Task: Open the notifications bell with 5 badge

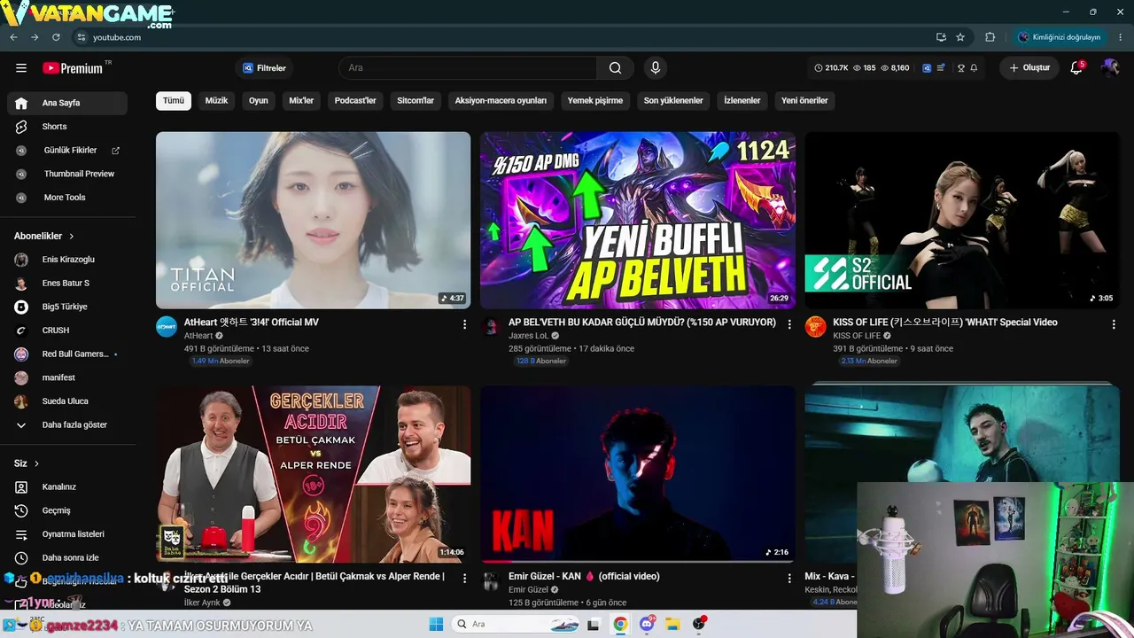Action: (x=1077, y=67)
